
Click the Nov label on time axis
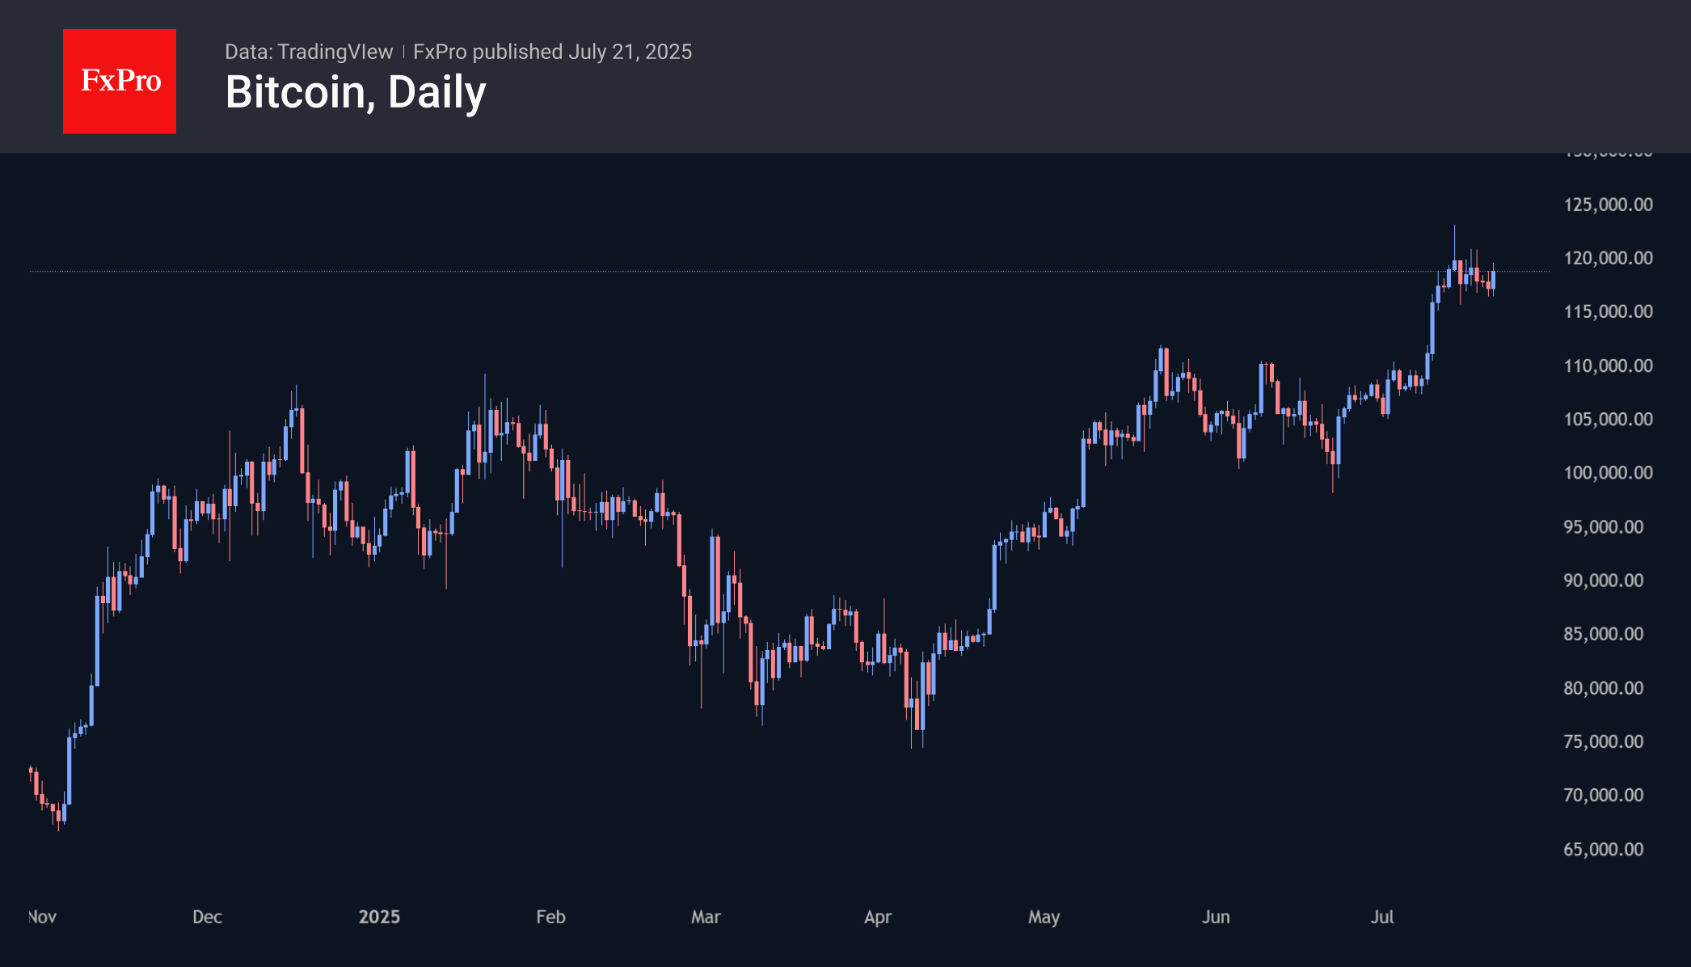[43, 917]
